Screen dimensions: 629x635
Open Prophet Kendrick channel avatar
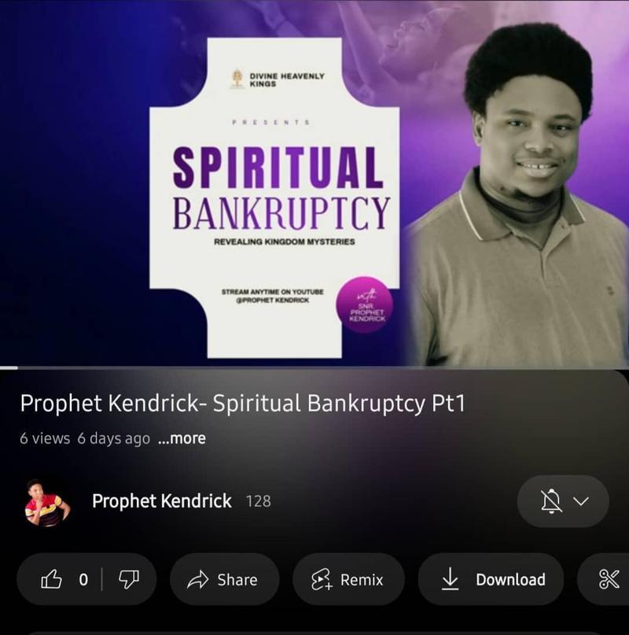pos(47,502)
